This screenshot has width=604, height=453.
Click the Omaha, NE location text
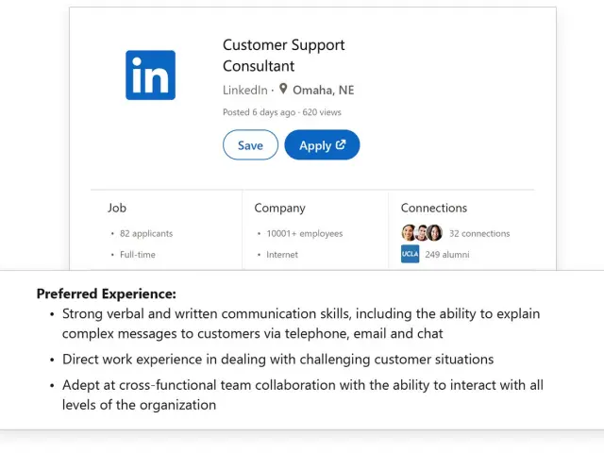323,91
